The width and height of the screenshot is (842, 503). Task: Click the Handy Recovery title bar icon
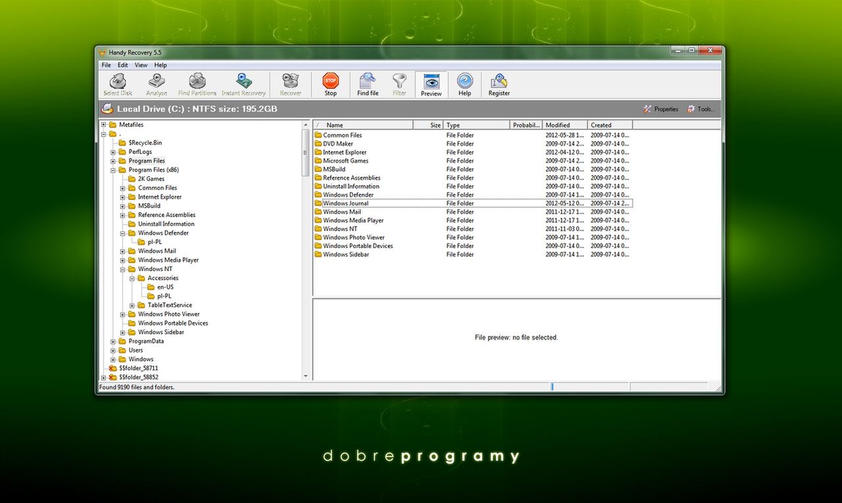click(103, 52)
